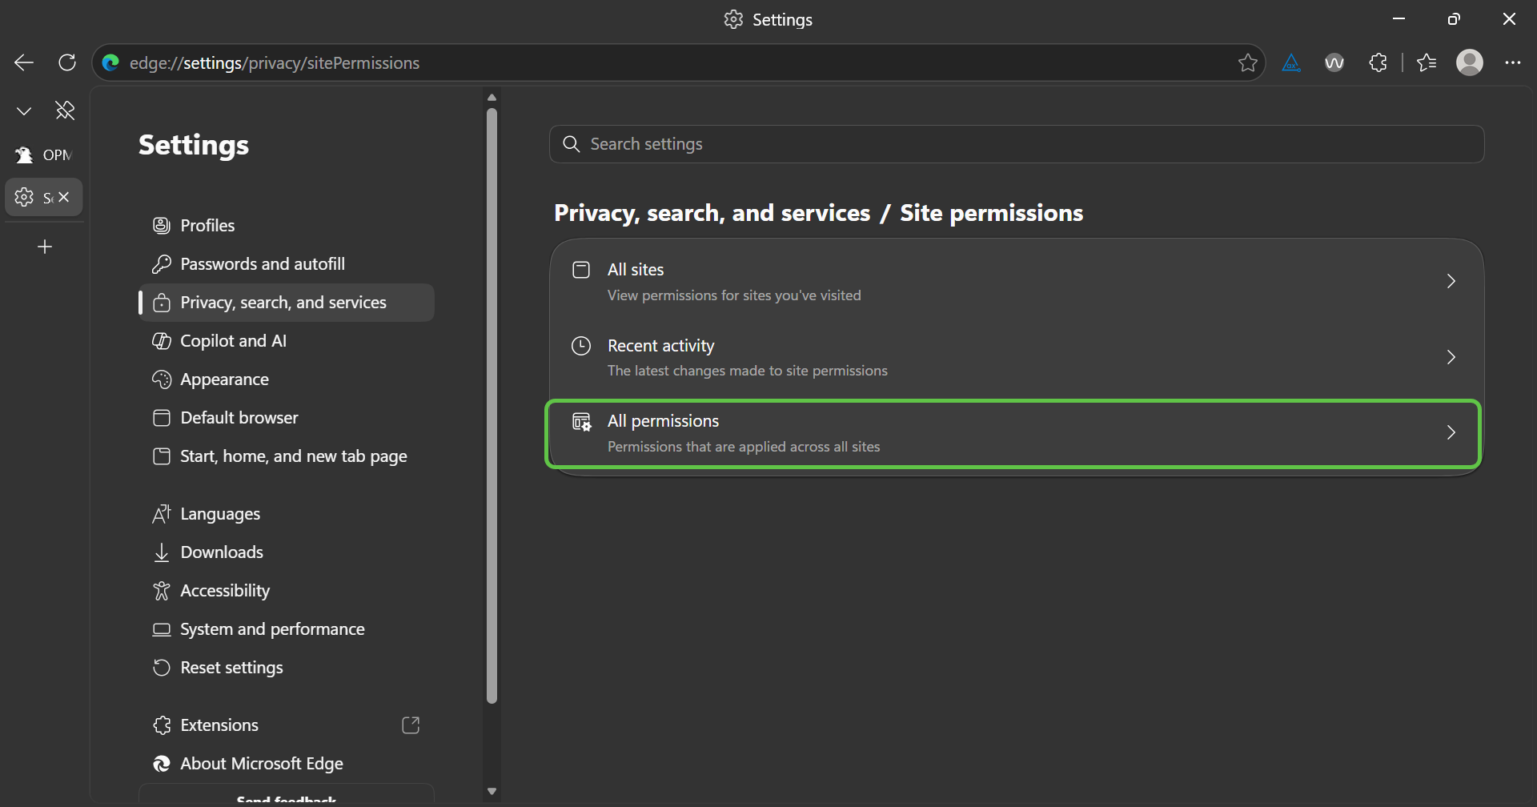Click the Search settings field
The image size is (1537, 807).
tap(1017, 144)
